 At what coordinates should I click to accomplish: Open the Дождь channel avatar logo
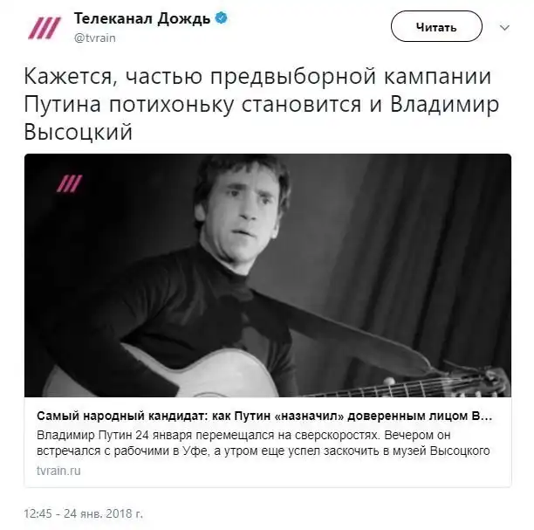[x=44, y=28]
